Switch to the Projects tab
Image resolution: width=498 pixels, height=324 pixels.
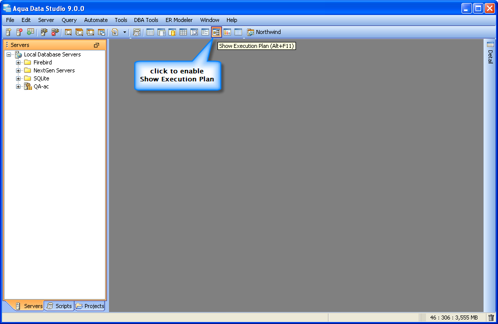coord(90,306)
